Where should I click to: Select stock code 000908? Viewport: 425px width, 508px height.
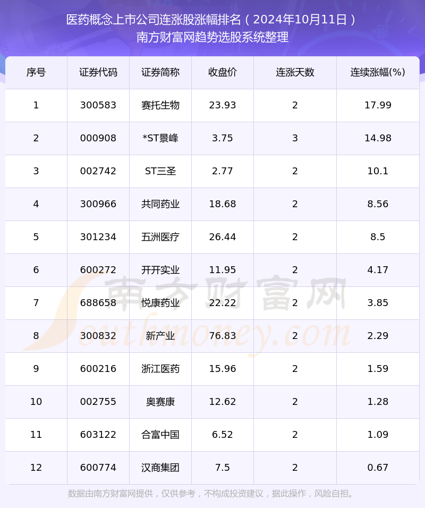98,138
